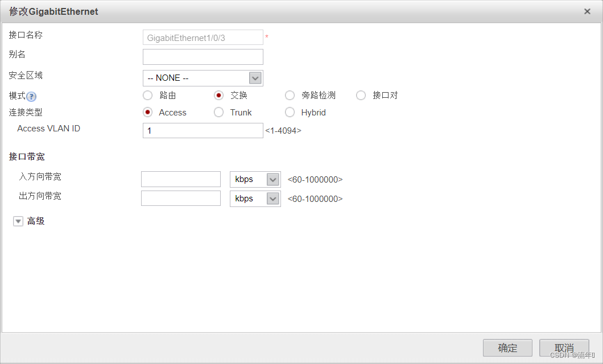This screenshot has width=603, height=364.
Task: Select 旁路检测 mode radio button
Action: pos(290,95)
